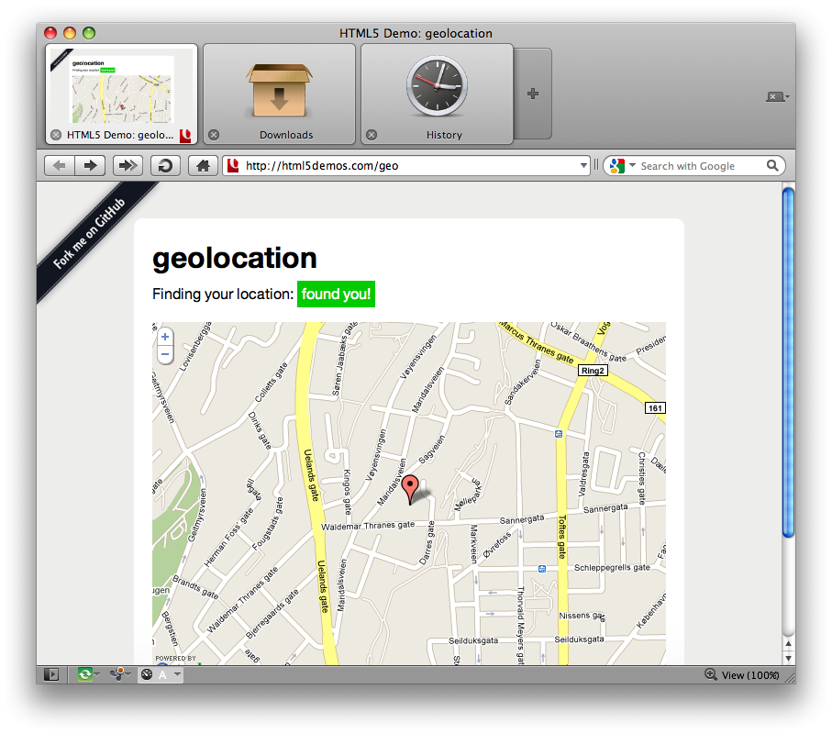Switch to the Downloads tab
The width and height of the screenshot is (832, 734).
(279, 95)
